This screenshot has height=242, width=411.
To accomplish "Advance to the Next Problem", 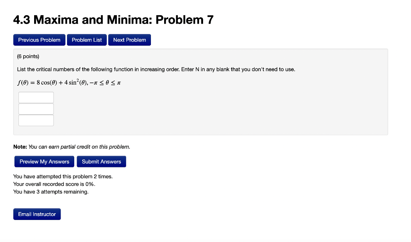I will 129,40.
